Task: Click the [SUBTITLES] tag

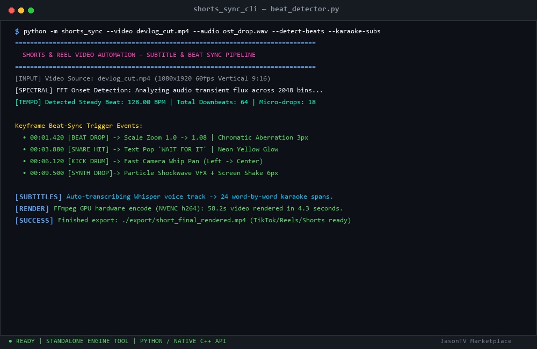Action: tap(38, 197)
